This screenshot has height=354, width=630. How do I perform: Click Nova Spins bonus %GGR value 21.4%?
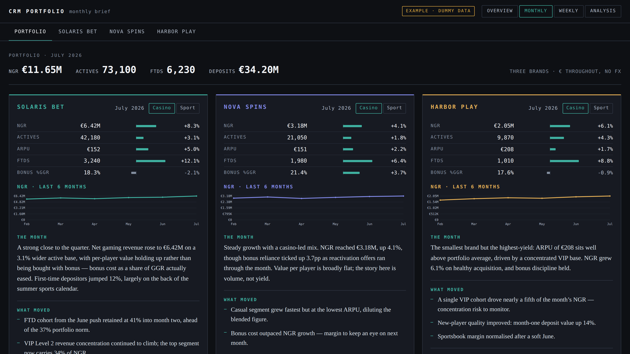(x=299, y=173)
